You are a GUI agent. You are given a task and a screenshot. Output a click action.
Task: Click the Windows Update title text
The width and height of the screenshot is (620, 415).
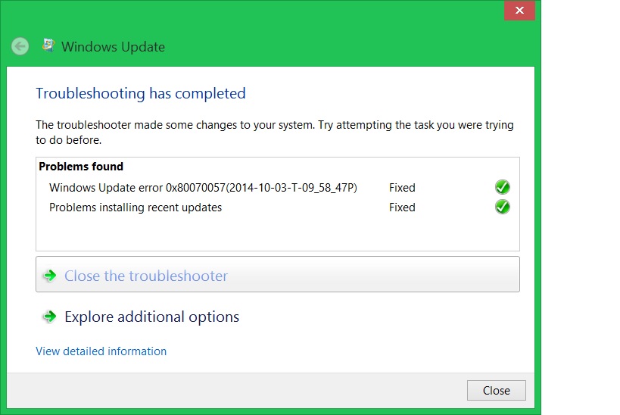click(113, 47)
